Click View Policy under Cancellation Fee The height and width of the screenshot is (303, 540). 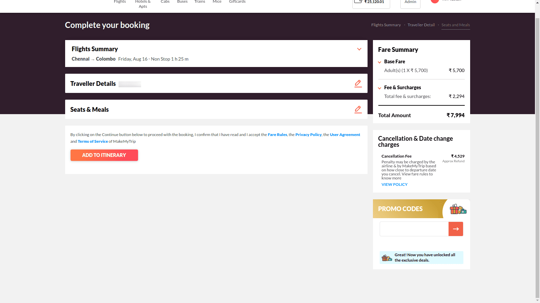point(394,184)
